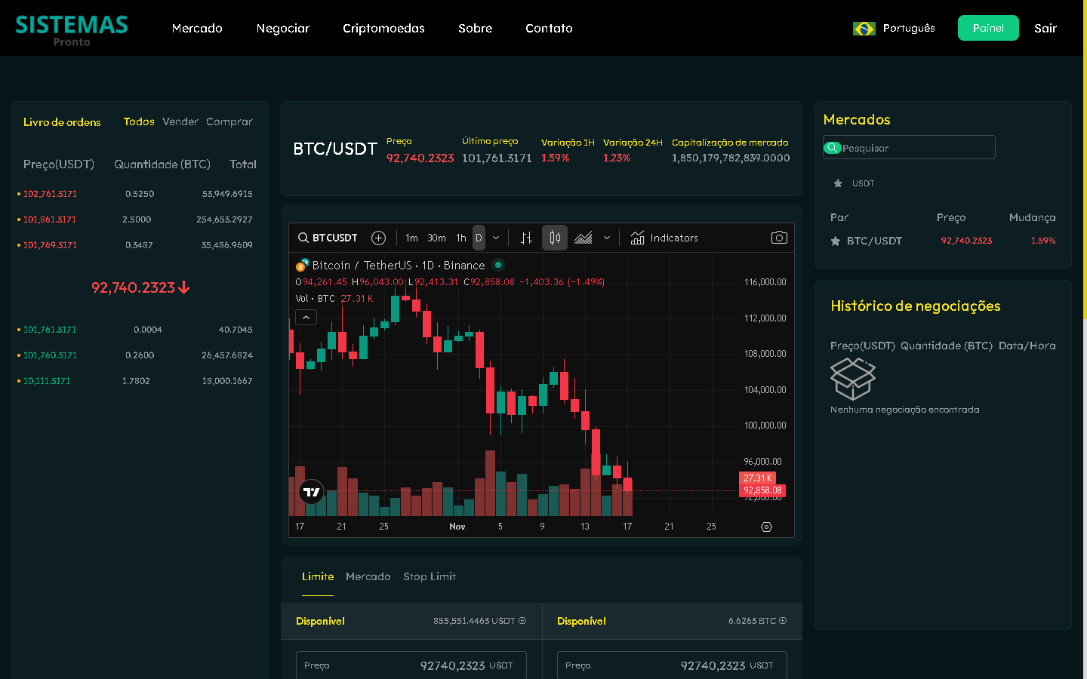This screenshot has height=679, width=1087.
Task: Expand the chart style dropdown arrow
Action: tap(607, 238)
